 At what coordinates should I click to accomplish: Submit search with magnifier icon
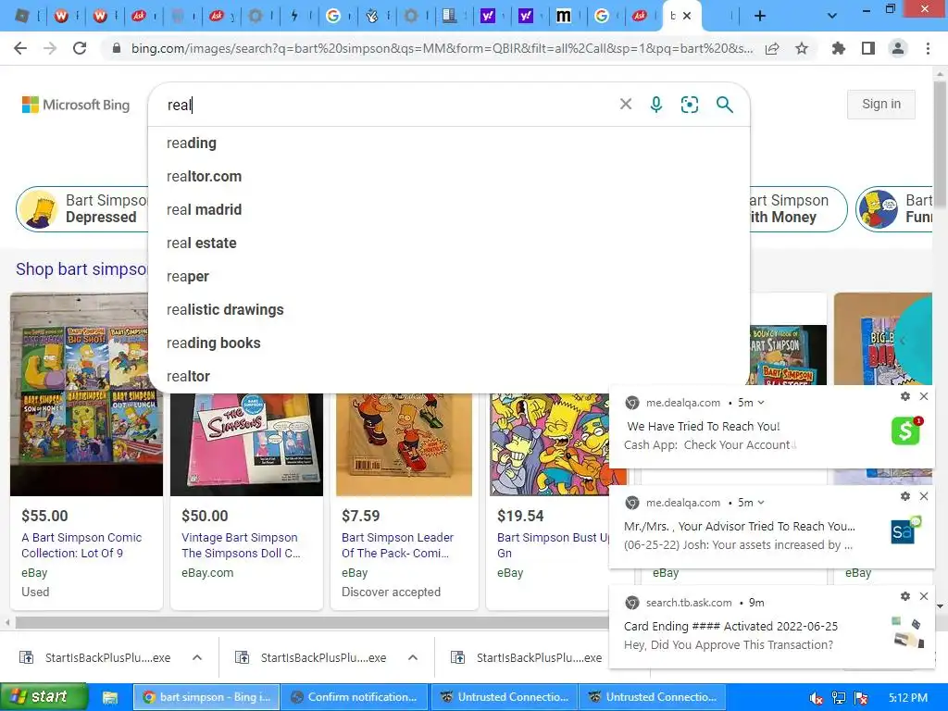coord(724,105)
